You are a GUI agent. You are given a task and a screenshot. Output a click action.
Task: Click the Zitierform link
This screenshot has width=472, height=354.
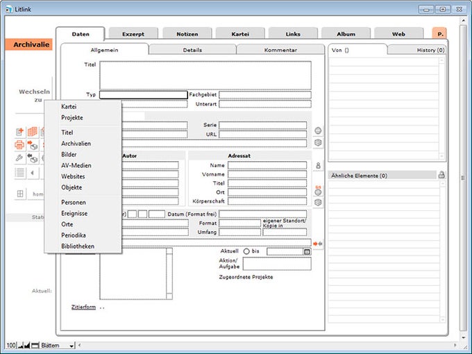(83, 307)
